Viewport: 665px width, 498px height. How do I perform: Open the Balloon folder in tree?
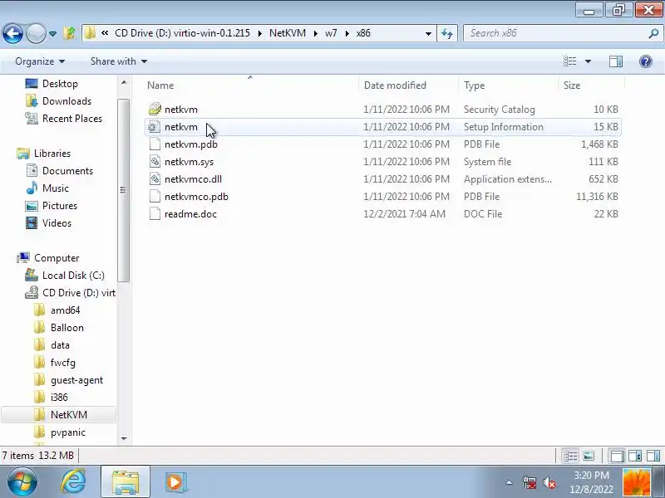[67, 327]
